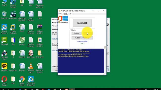Select the VideoMaker shortcut icon

click(13, 15)
